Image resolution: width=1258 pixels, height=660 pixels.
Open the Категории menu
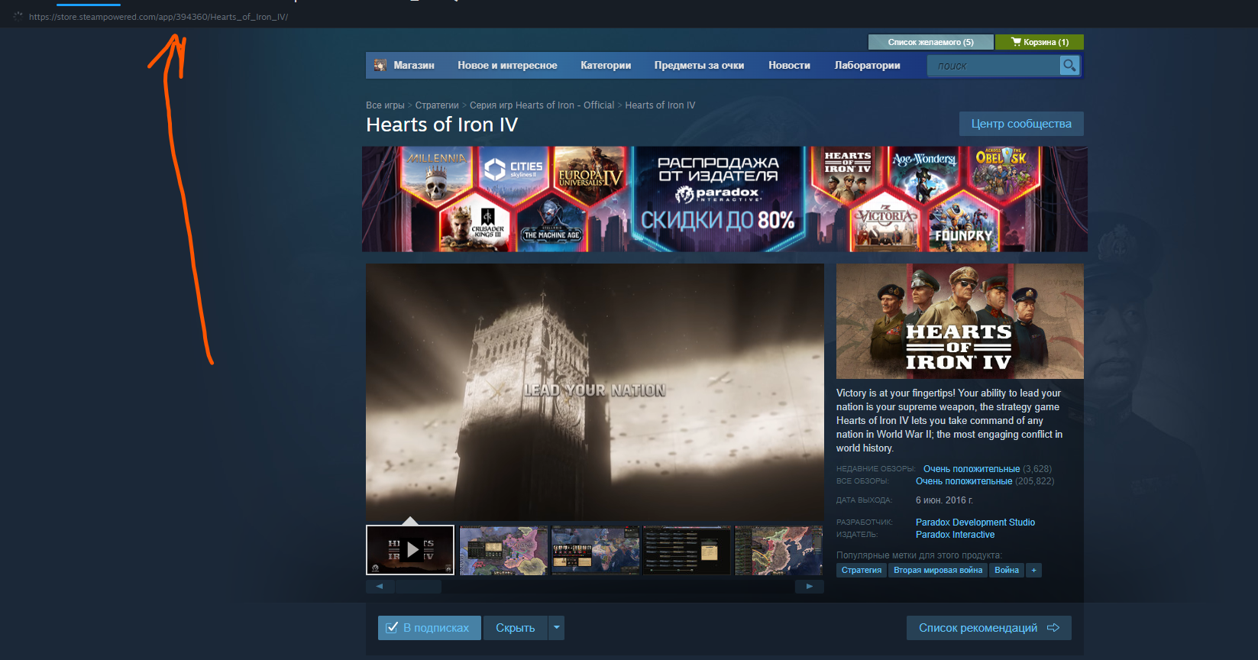pos(606,66)
